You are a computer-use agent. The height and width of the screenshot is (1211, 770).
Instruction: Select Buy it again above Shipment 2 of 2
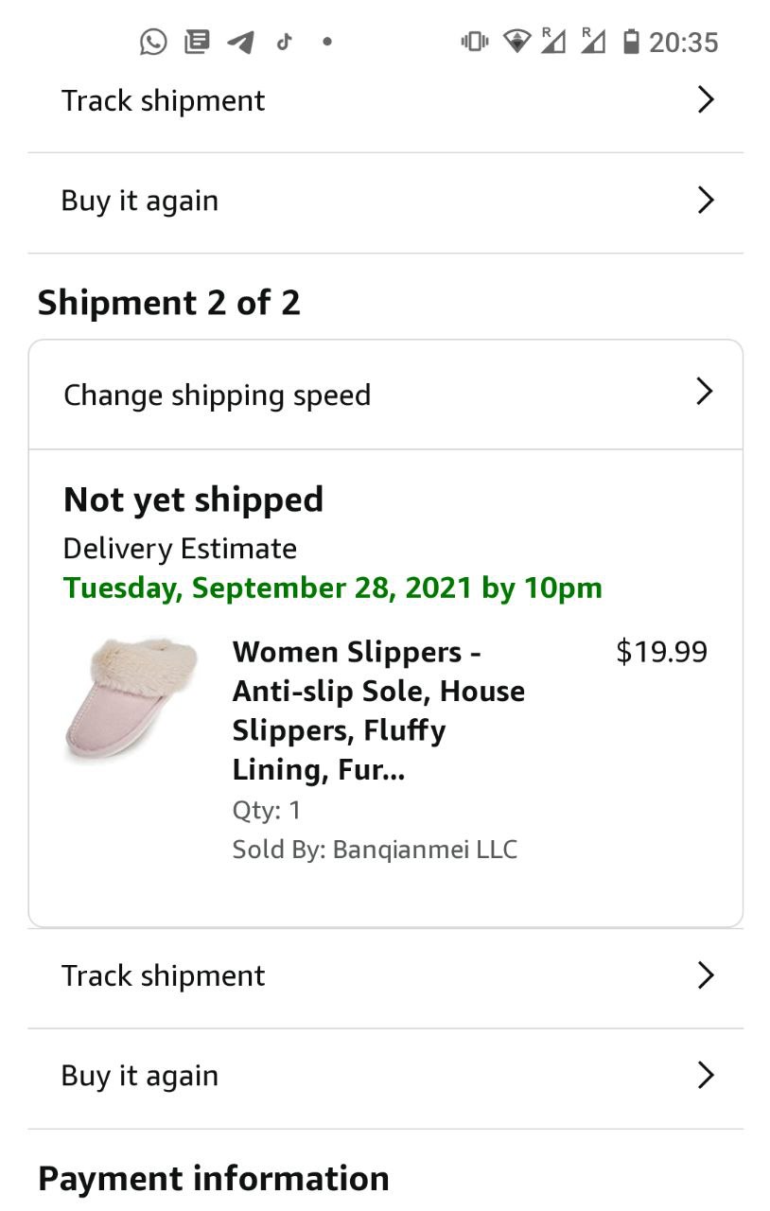tap(140, 202)
